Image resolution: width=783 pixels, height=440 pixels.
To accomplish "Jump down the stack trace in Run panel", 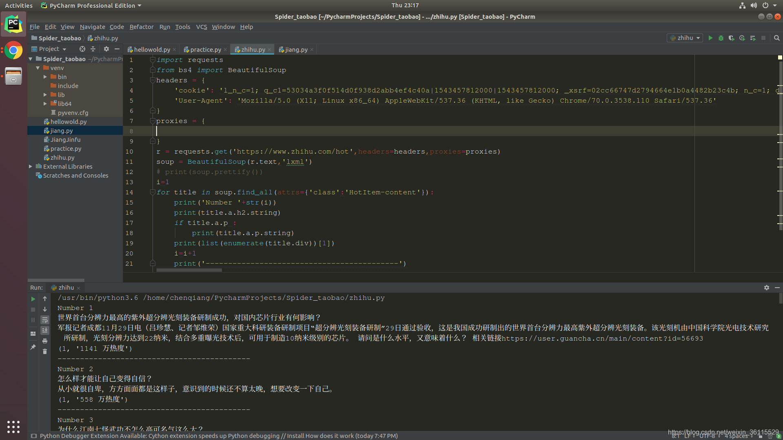I will pyautogui.click(x=45, y=309).
